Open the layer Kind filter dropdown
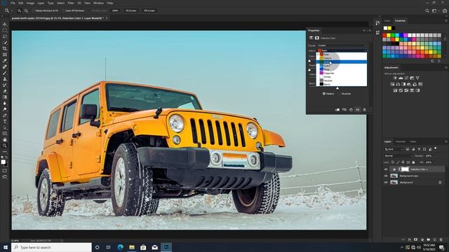449x252 pixels. click(x=394, y=149)
